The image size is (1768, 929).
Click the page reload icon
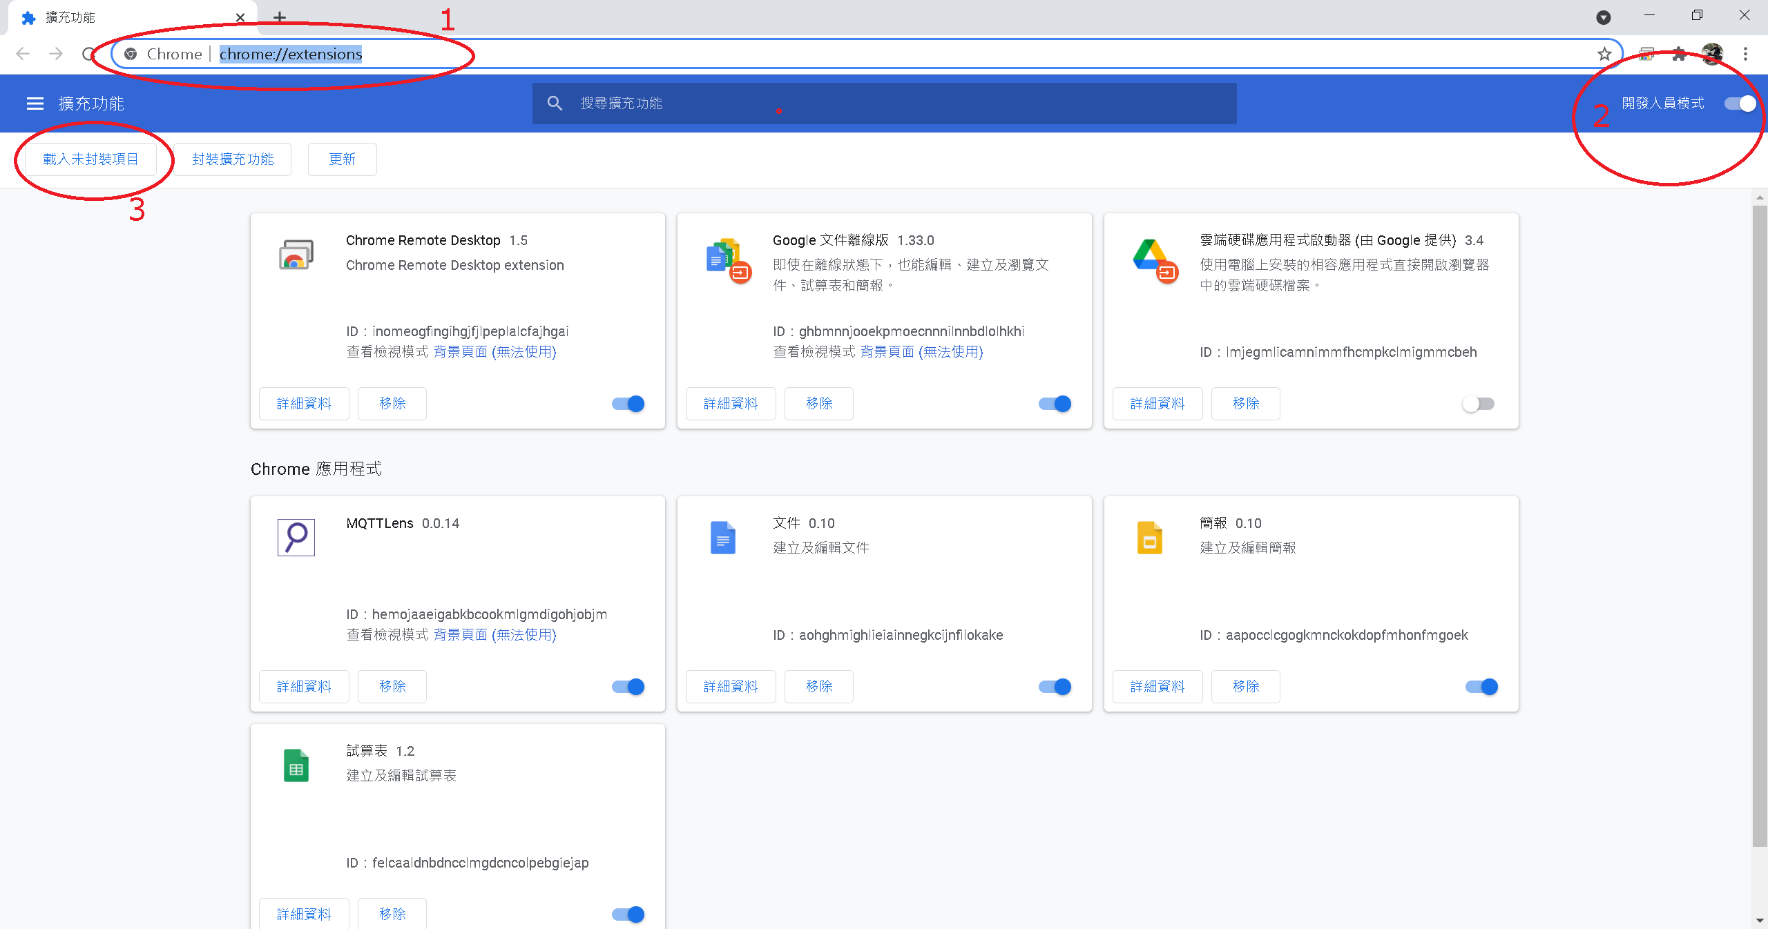88,54
